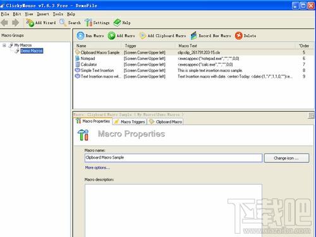This screenshot has height=237, width=316.
Task: Collapse the My Macros tree node
Action: point(4,45)
